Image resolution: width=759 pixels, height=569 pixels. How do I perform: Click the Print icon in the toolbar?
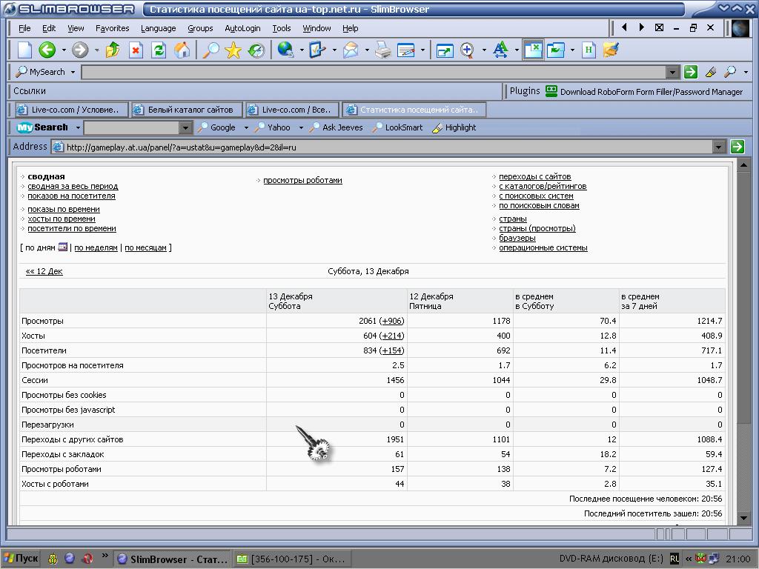pyautogui.click(x=382, y=50)
